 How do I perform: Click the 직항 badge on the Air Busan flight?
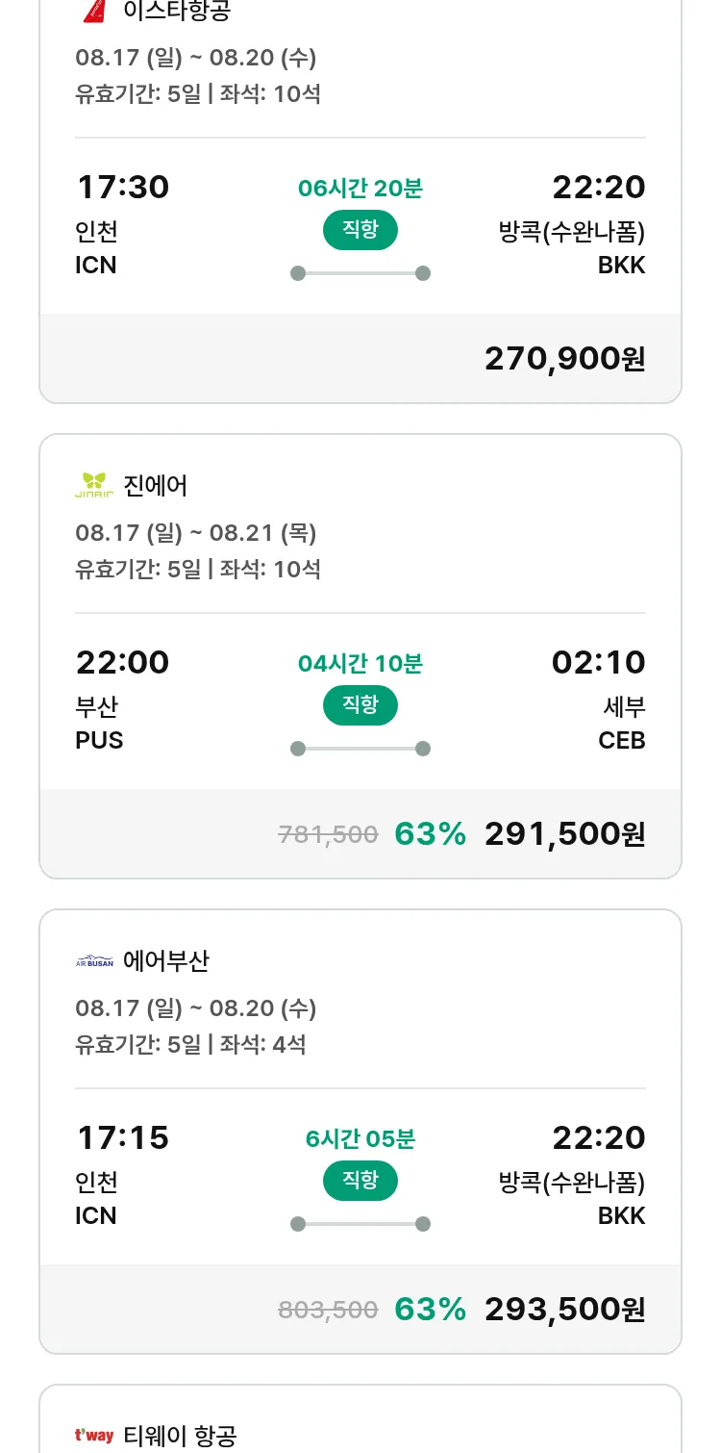pos(360,1181)
